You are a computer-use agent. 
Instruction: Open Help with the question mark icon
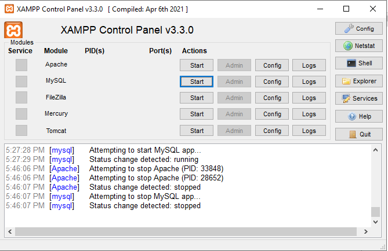point(359,116)
